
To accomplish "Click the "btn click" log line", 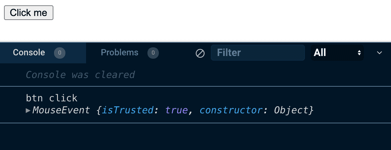I will click(x=52, y=98).
